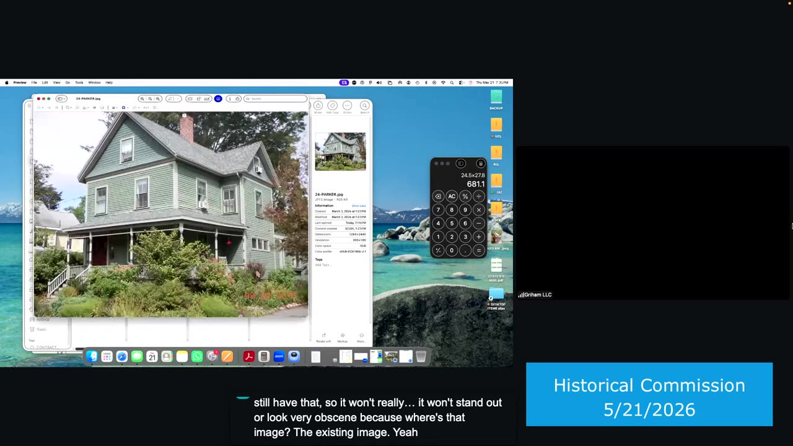Open the Calculator mode icon at top right

tap(480, 164)
